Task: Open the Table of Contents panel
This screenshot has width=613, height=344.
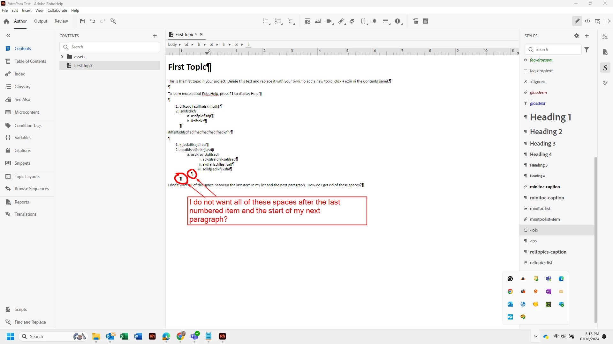Action: point(30,61)
